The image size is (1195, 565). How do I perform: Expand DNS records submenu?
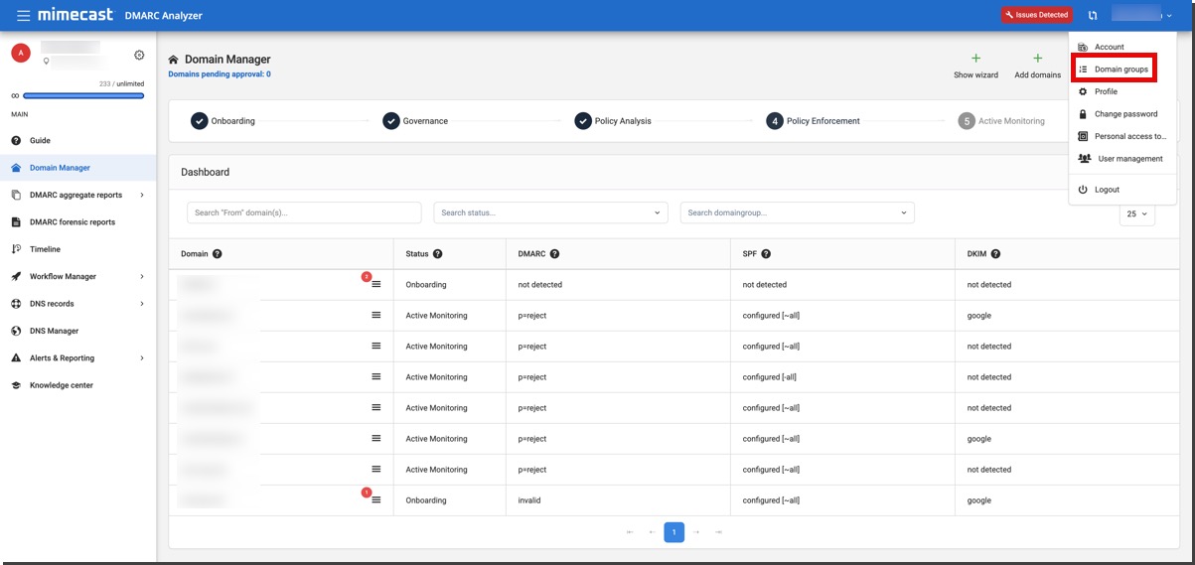point(142,304)
